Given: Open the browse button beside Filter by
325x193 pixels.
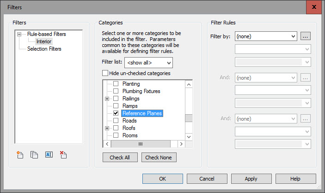Looking at the screenshot, I should (305, 36).
